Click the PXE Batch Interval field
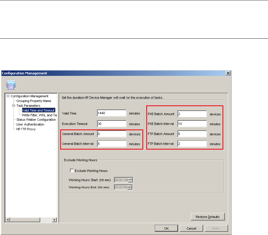 [192, 124]
